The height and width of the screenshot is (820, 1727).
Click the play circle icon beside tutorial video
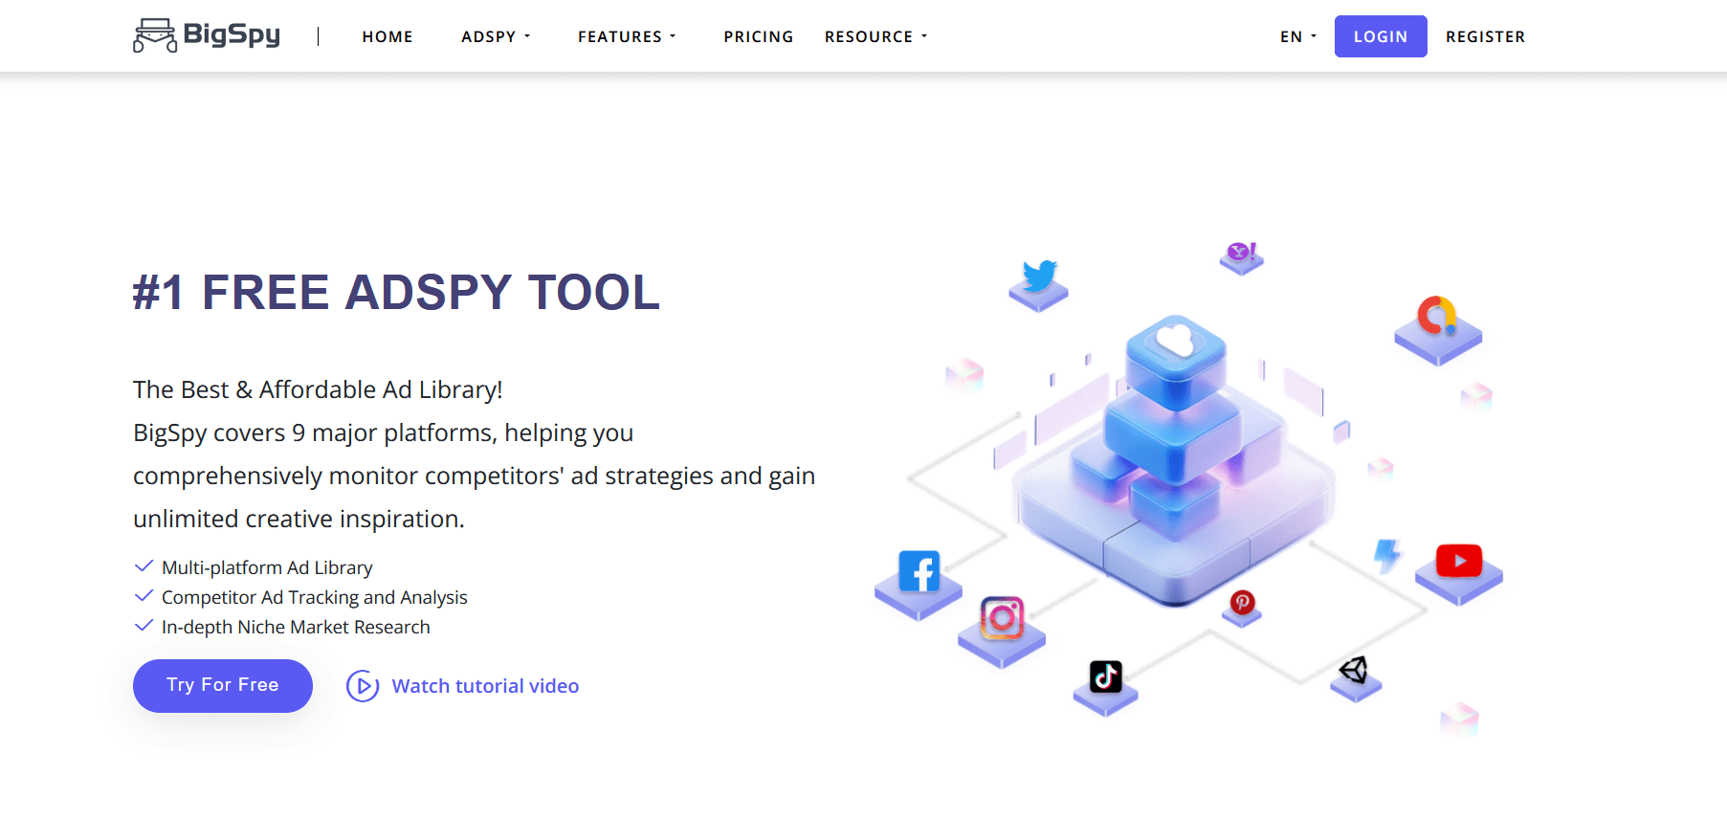click(x=363, y=686)
